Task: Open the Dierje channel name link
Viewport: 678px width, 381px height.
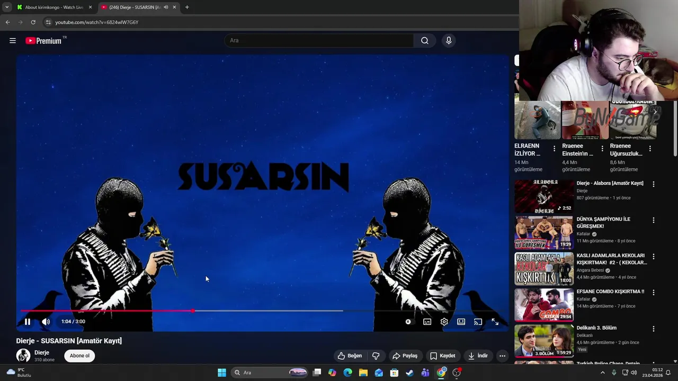Action: click(x=42, y=352)
